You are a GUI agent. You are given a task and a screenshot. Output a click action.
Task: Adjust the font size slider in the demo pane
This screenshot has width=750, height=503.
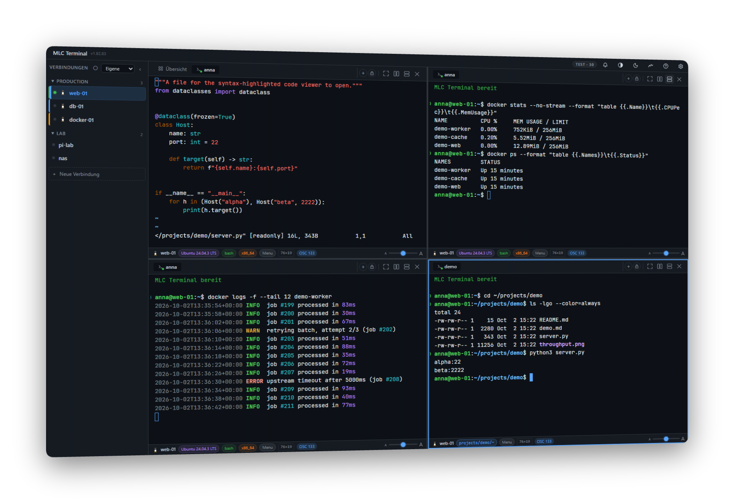click(666, 439)
